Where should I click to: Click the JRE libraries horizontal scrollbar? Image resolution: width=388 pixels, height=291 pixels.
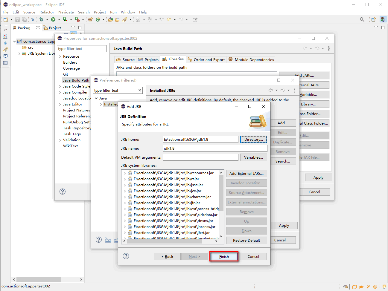(164, 241)
